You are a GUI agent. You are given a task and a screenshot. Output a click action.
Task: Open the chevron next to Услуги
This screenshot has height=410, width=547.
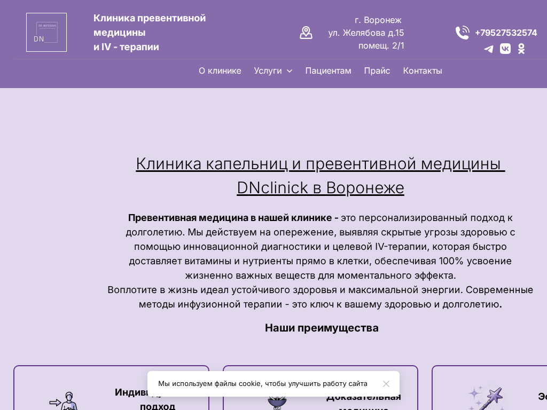click(289, 71)
